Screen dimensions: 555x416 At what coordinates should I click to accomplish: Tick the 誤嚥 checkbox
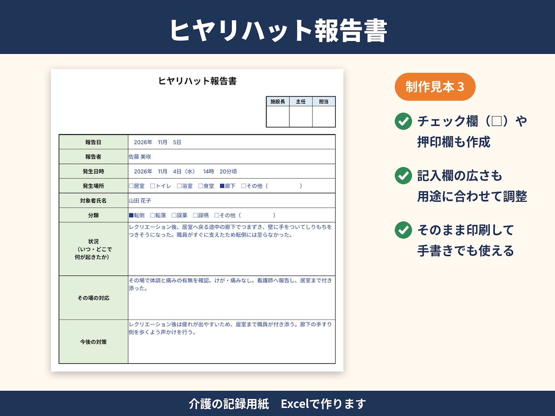coord(195,215)
